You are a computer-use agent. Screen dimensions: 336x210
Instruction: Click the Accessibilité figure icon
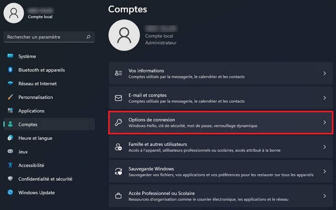10,165
